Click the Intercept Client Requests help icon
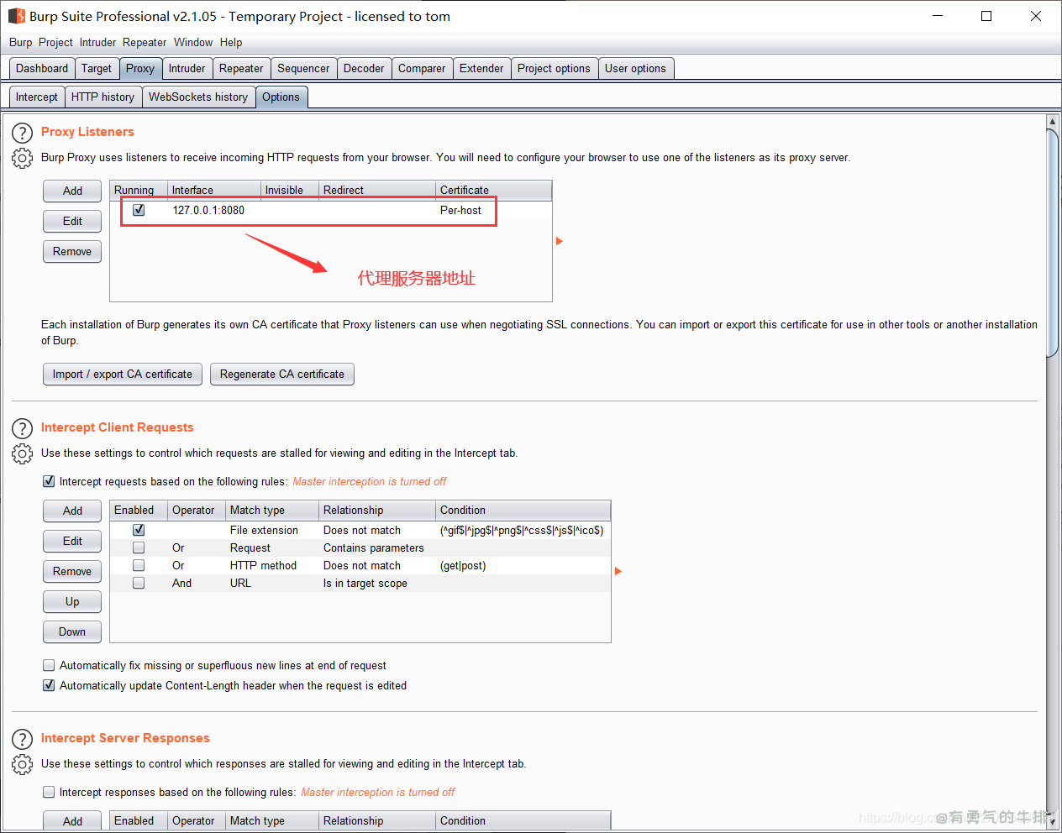The image size is (1062, 833). point(22,428)
